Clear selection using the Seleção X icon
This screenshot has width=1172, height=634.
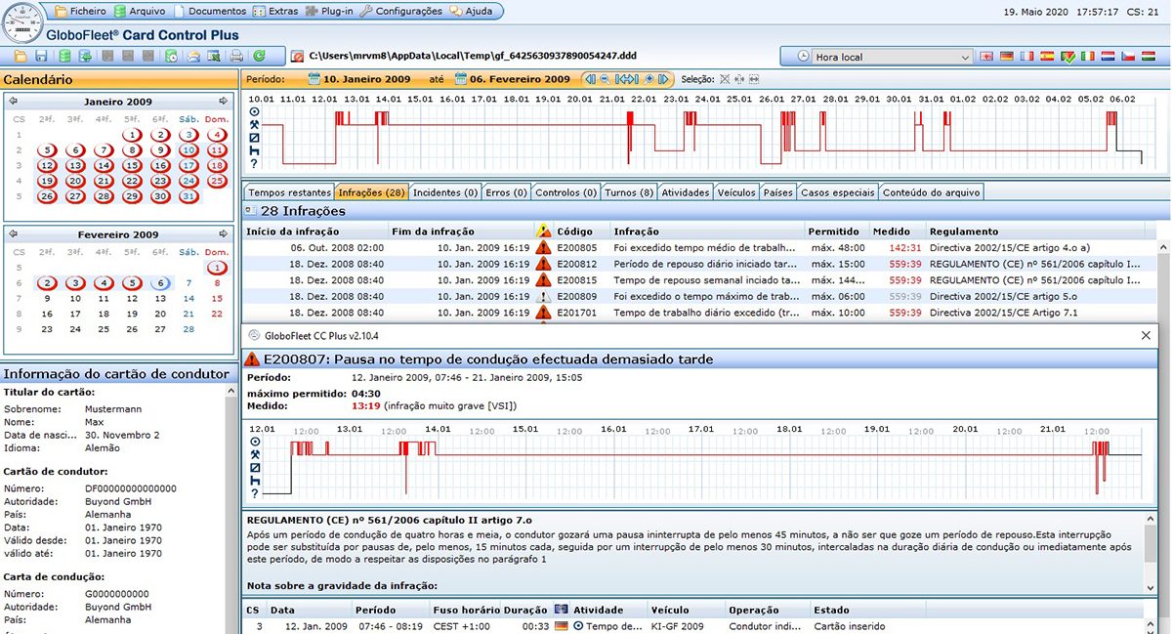point(725,79)
